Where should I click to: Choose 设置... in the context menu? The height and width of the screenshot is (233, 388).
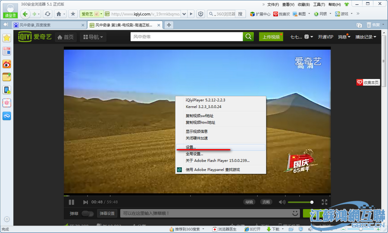pos(220,147)
